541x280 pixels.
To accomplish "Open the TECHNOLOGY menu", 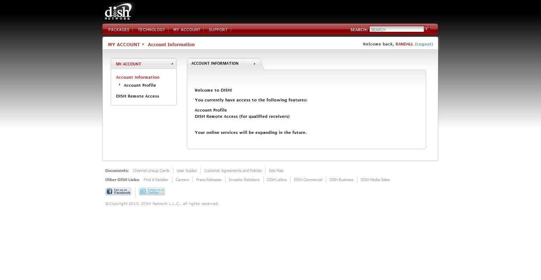I will point(151,30).
